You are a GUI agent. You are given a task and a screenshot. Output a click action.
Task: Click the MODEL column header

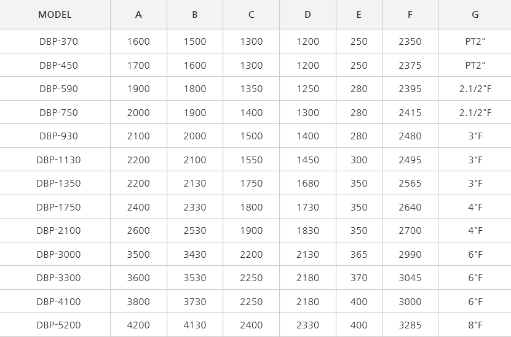(55, 15)
